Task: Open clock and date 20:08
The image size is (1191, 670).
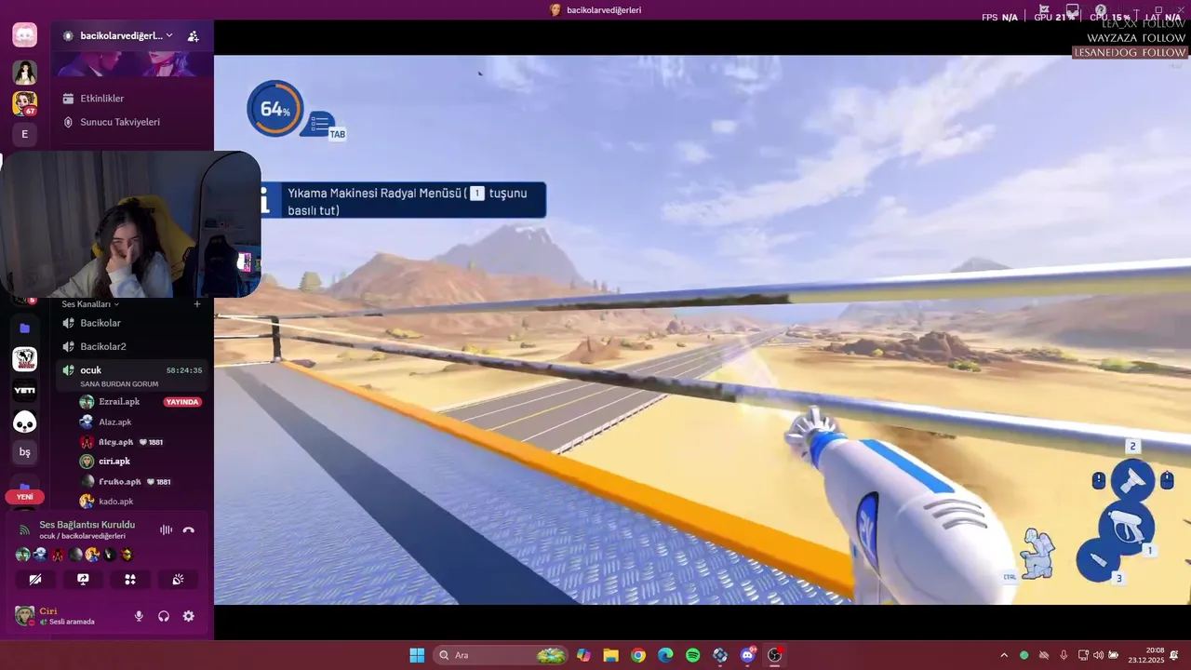Action: pyautogui.click(x=1145, y=655)
